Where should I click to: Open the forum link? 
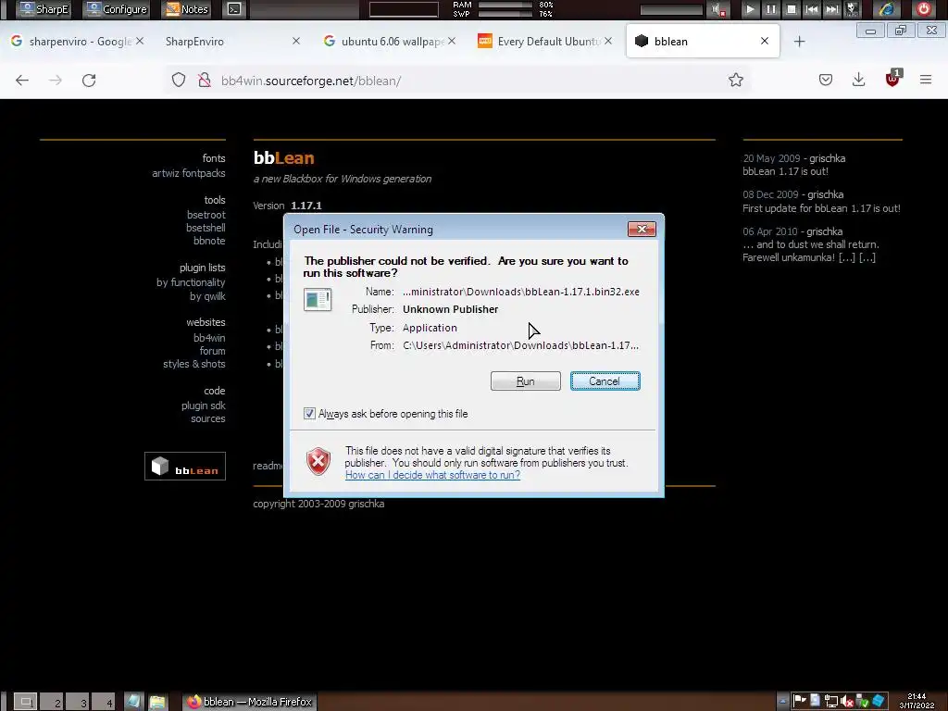tap(212, 351)
